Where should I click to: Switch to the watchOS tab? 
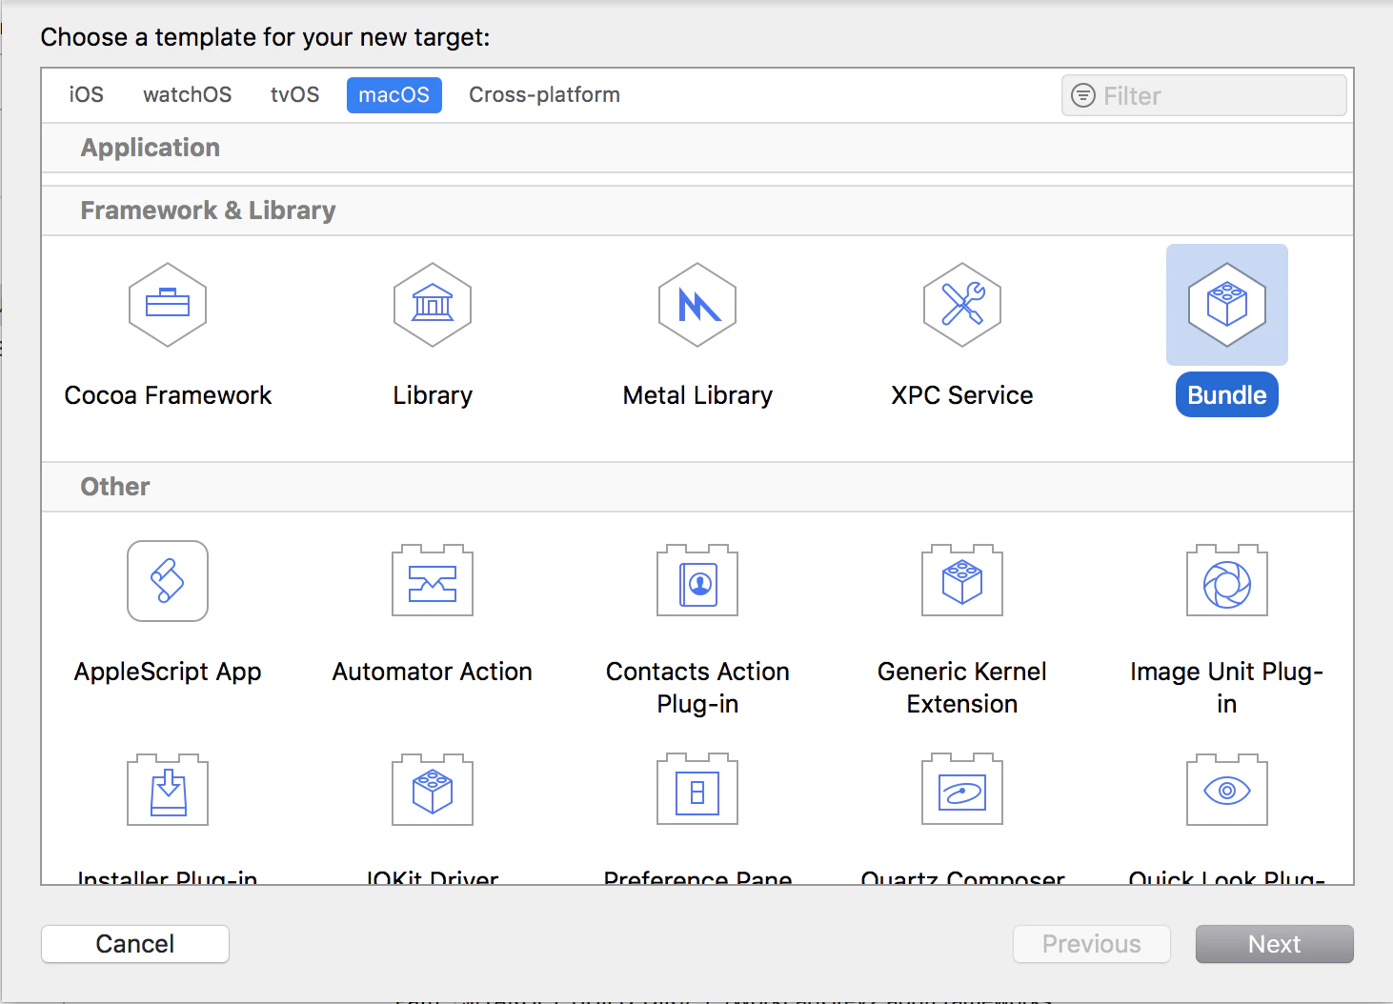pos(188,95)
